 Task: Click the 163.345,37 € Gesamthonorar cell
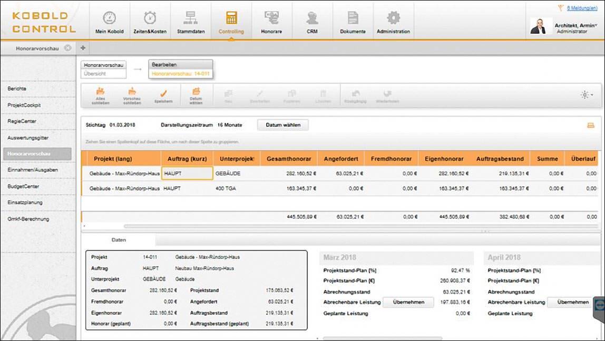[x=289, y=188]
